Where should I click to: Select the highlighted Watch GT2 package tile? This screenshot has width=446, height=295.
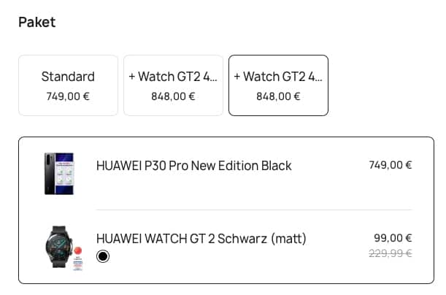click(278, 85)
